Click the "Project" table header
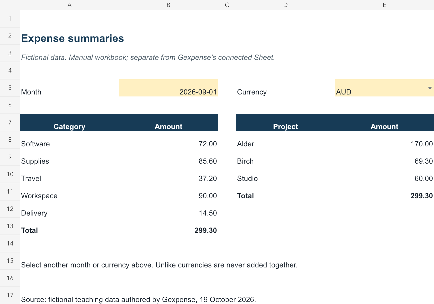Screen dimensions: 434x304 [x=285, y=122]
